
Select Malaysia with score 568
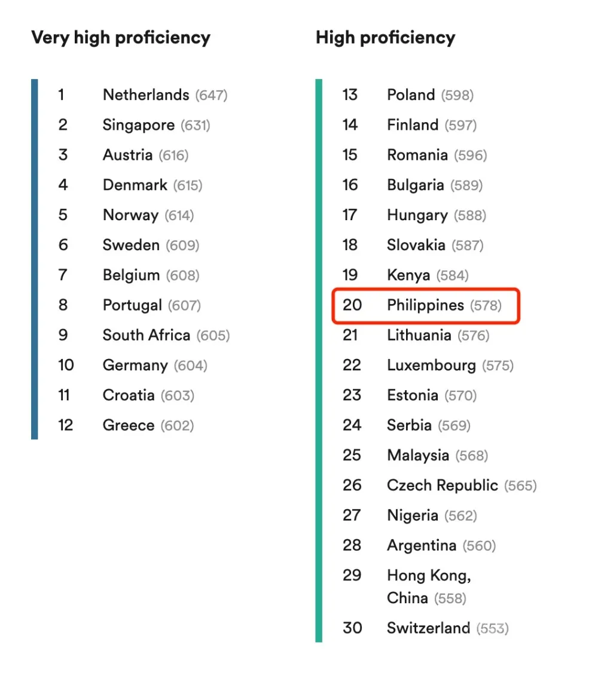[x=415, y=455]
